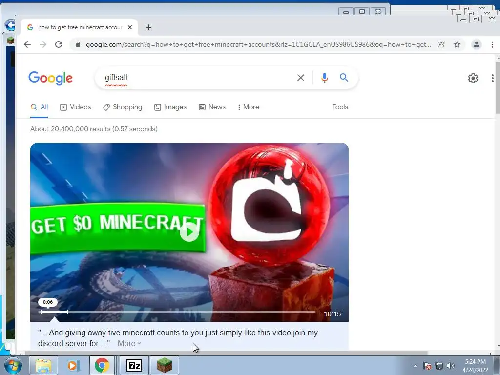500x375 pixels.
Task: Go to Google homepage via the logo
Action: [x=51, y=78]
